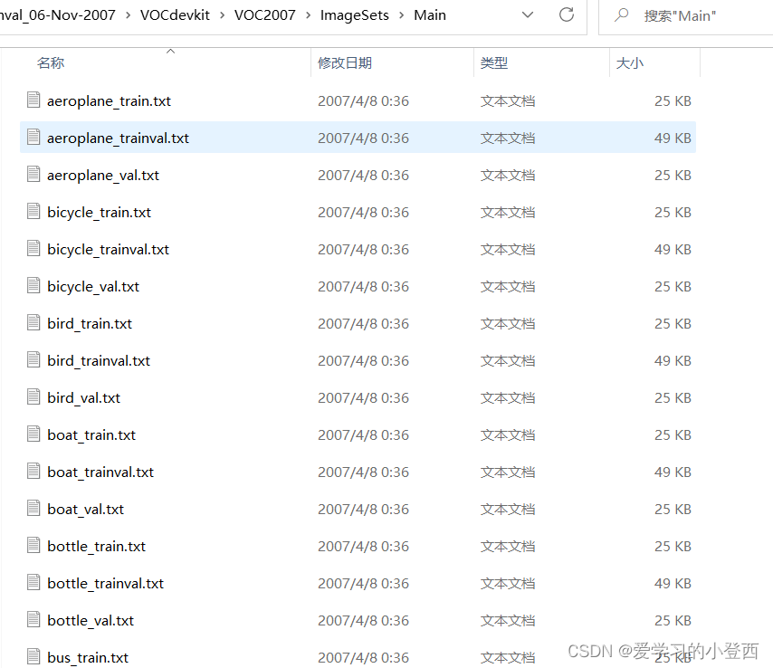The width and height of the screenshot is (773, 668).
Task: Sort files by 类型 column
Action: (x=494, y=63)
